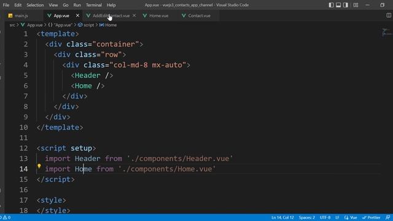Change the LF end-of-line sequence

tap(337, 217)
